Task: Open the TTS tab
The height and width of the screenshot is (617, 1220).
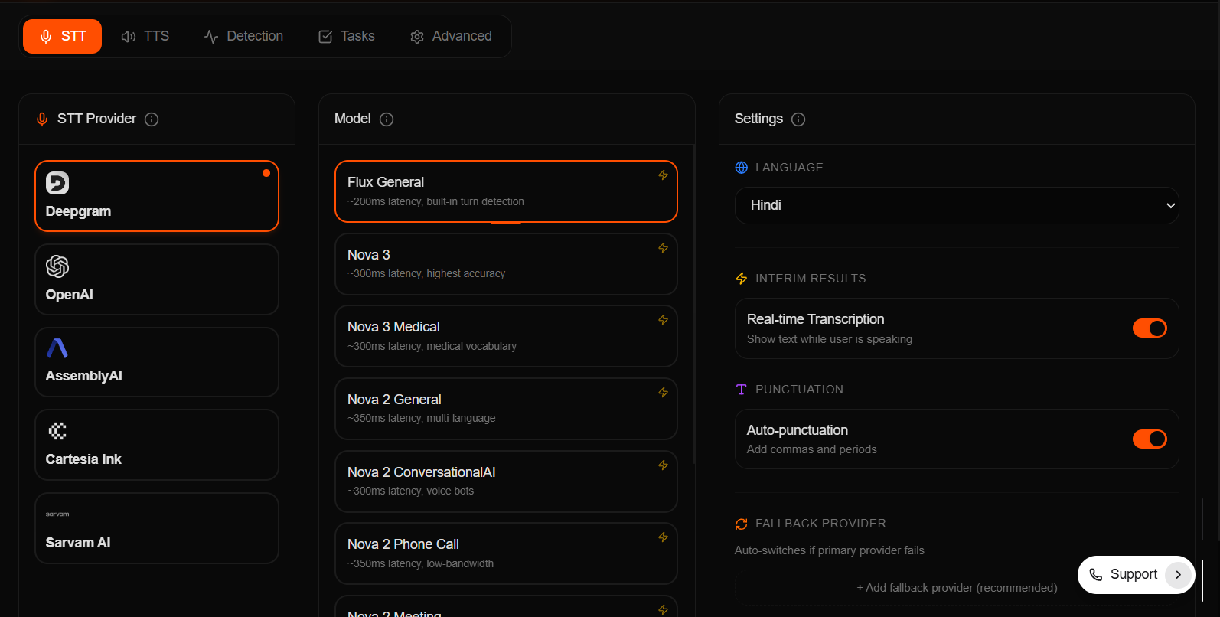Action: point(145,36)
